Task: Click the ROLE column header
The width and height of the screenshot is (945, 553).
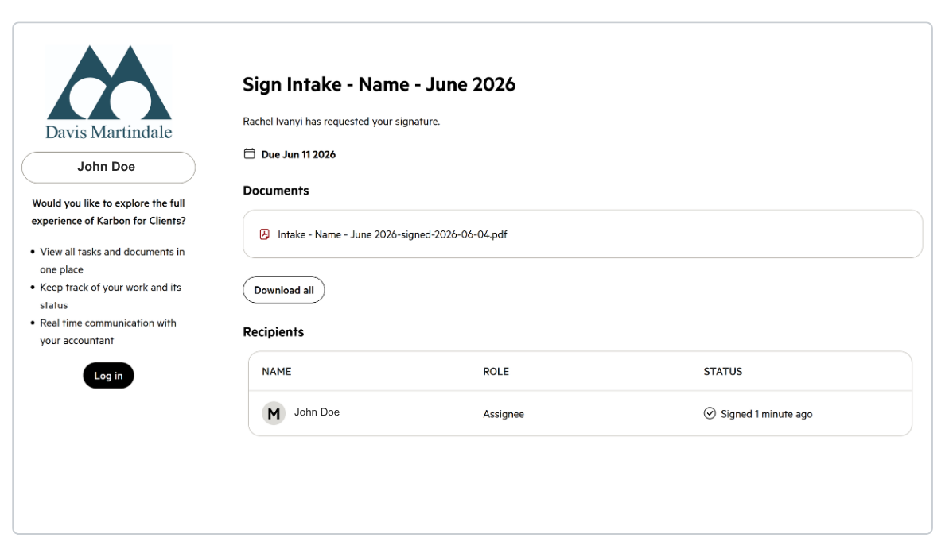Action: [496, 372]
